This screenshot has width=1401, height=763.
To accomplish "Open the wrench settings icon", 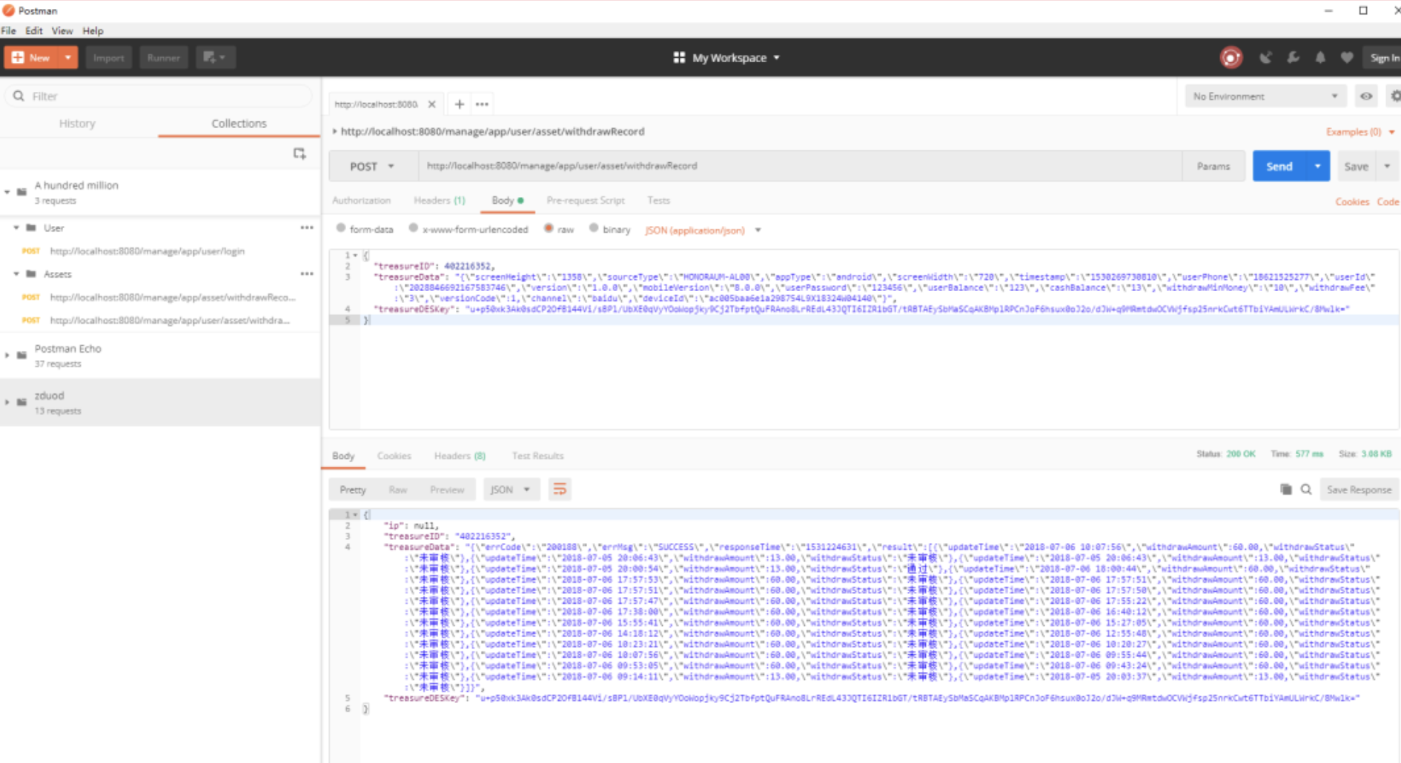I will coord(1293,58).
